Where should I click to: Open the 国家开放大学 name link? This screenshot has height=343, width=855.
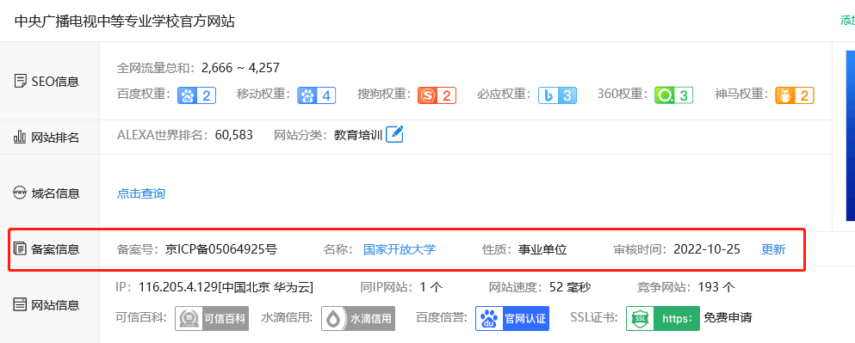(x=400, y=249)
